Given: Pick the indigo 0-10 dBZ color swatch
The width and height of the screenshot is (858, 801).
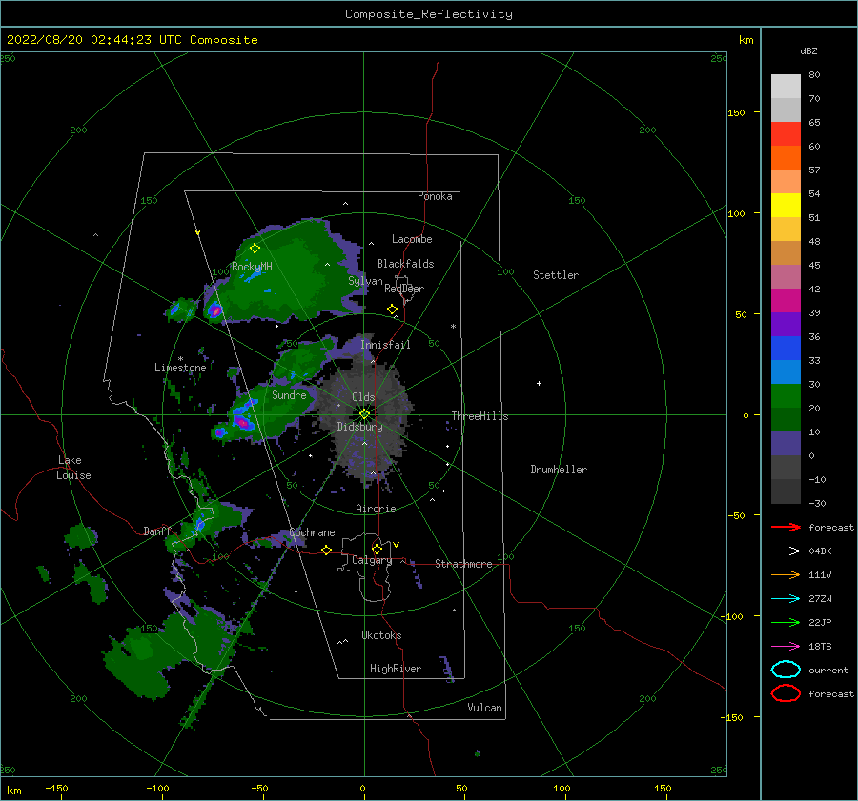Looking at the screenshot, I should 786,444.
